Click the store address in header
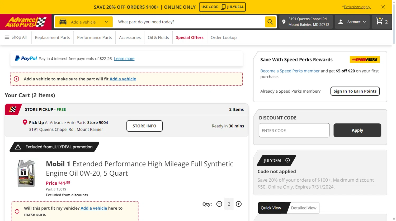 tap(309, 22)
